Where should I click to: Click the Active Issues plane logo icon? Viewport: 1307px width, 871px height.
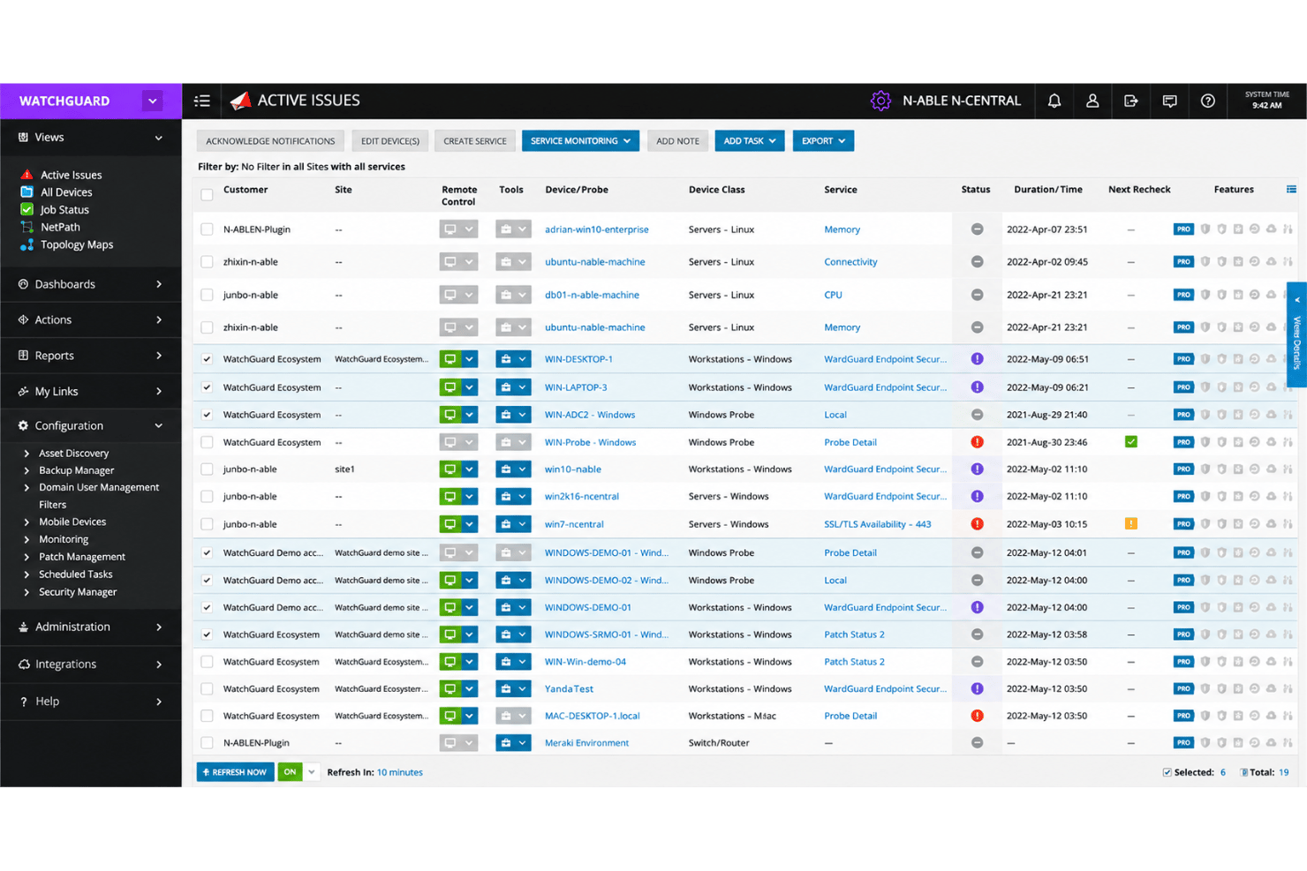(240, 101)
